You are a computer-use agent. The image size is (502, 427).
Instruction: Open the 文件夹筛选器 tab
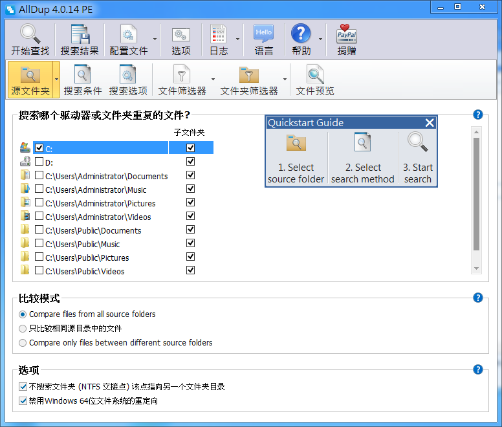249,80
